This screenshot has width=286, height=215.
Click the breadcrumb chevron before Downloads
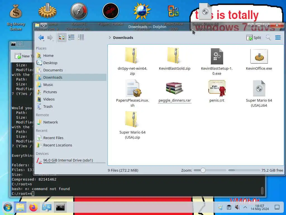(x=109, y=38)
